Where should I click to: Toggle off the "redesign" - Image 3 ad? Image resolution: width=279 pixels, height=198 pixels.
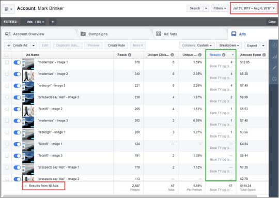click(17, 86)
